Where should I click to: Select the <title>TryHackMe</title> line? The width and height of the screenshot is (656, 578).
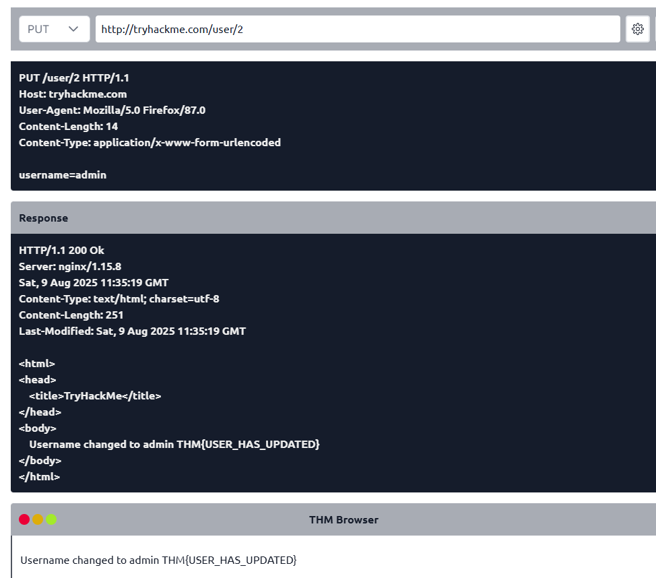click(95, 396)
